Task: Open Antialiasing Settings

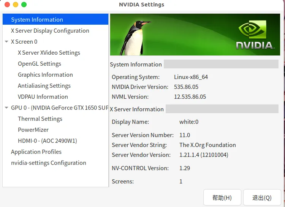Action: tap(44, 86)
